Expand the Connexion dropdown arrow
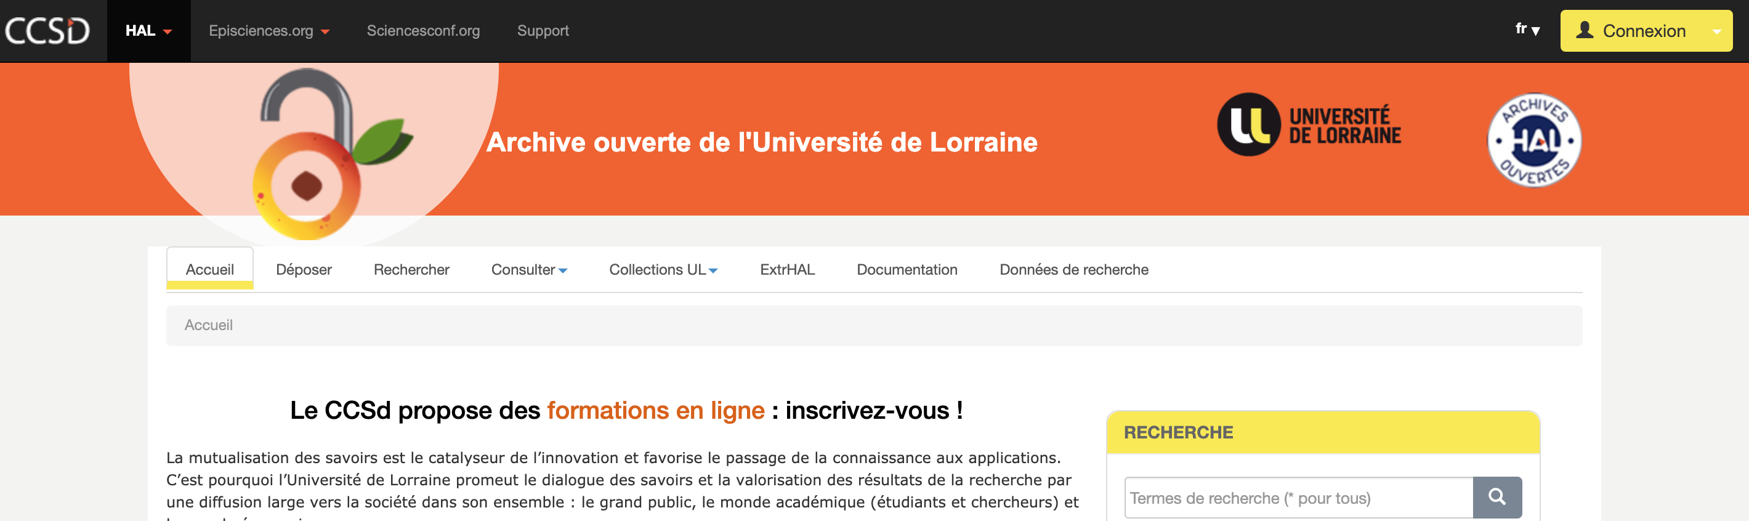Screen dimensions: 1749x521 (x=1717, y=31)
